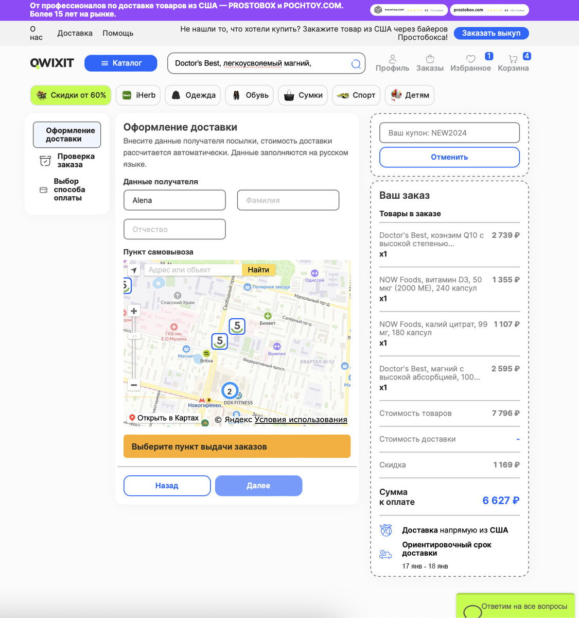Select iHerb category
Image resolution: width=579 pixels, height=618 pixels.
tap(138, 95)
